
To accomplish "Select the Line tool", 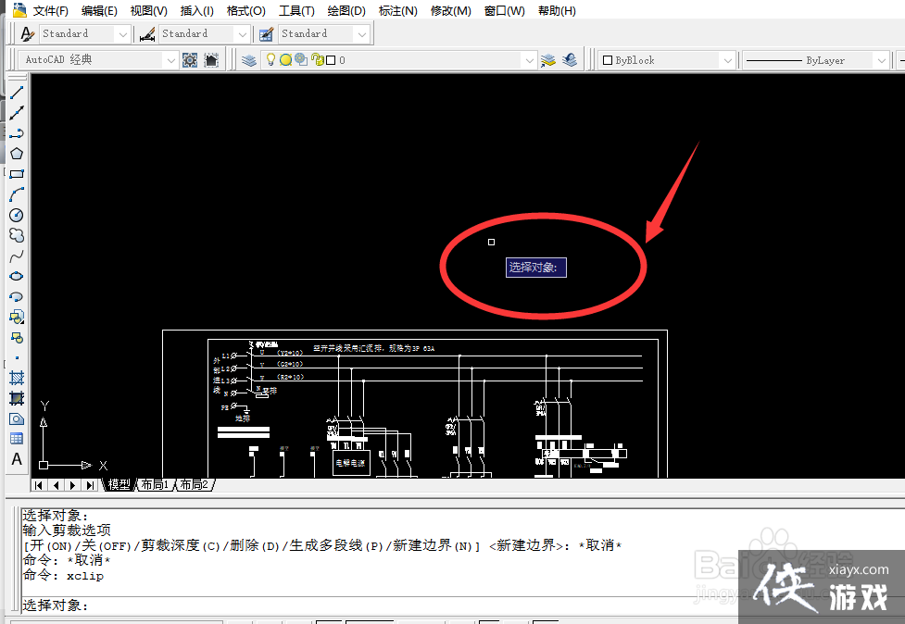I will coord(17,92).
